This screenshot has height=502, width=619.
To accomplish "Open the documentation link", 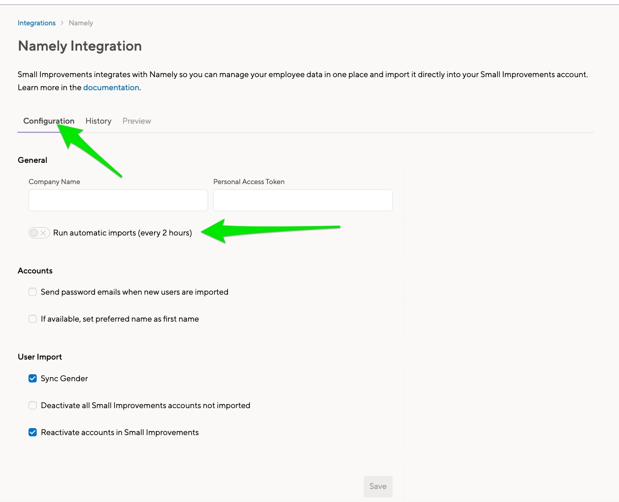I will tap(111, 87).
